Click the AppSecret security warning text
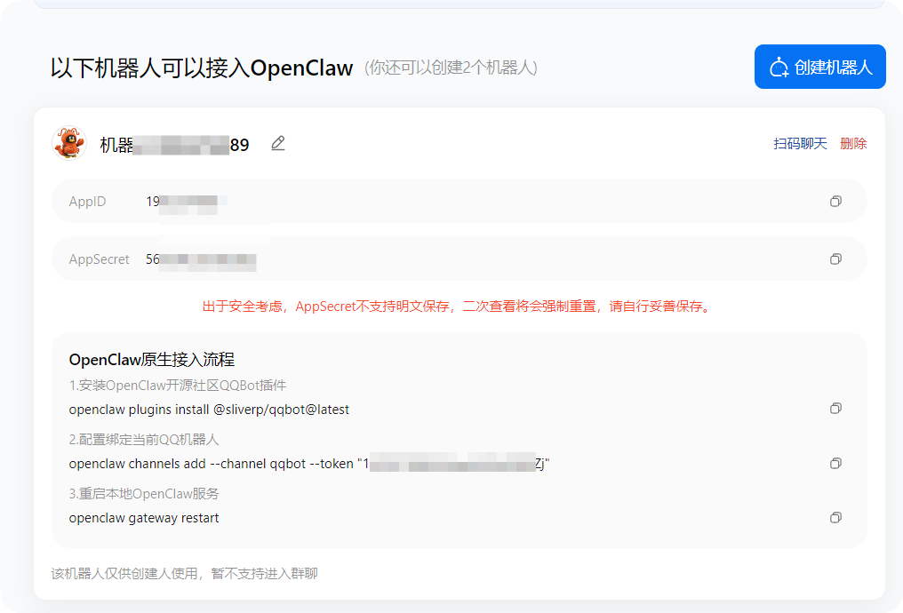 click(x=456, y=306)
